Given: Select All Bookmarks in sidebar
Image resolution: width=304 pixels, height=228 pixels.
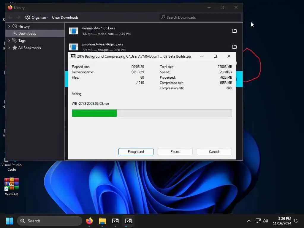Looking at the screenshot, I should point(29,48).
